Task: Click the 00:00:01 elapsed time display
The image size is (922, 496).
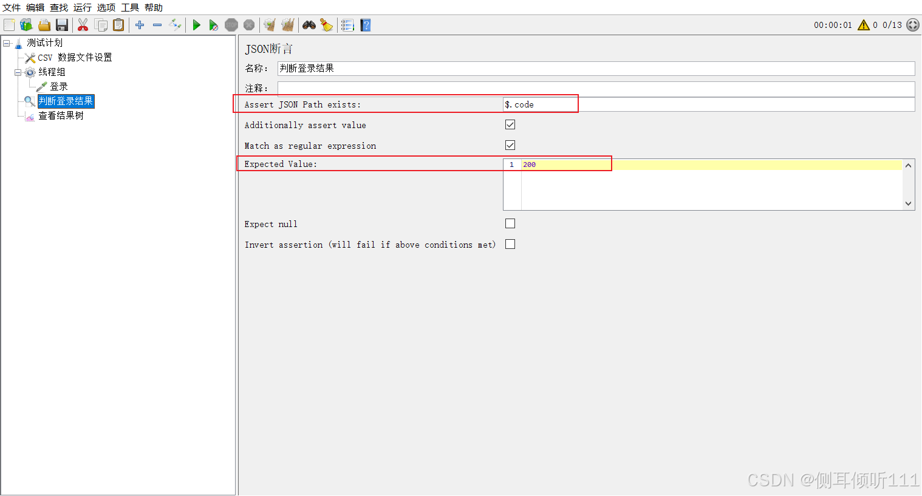Action: tap(833, 25)
